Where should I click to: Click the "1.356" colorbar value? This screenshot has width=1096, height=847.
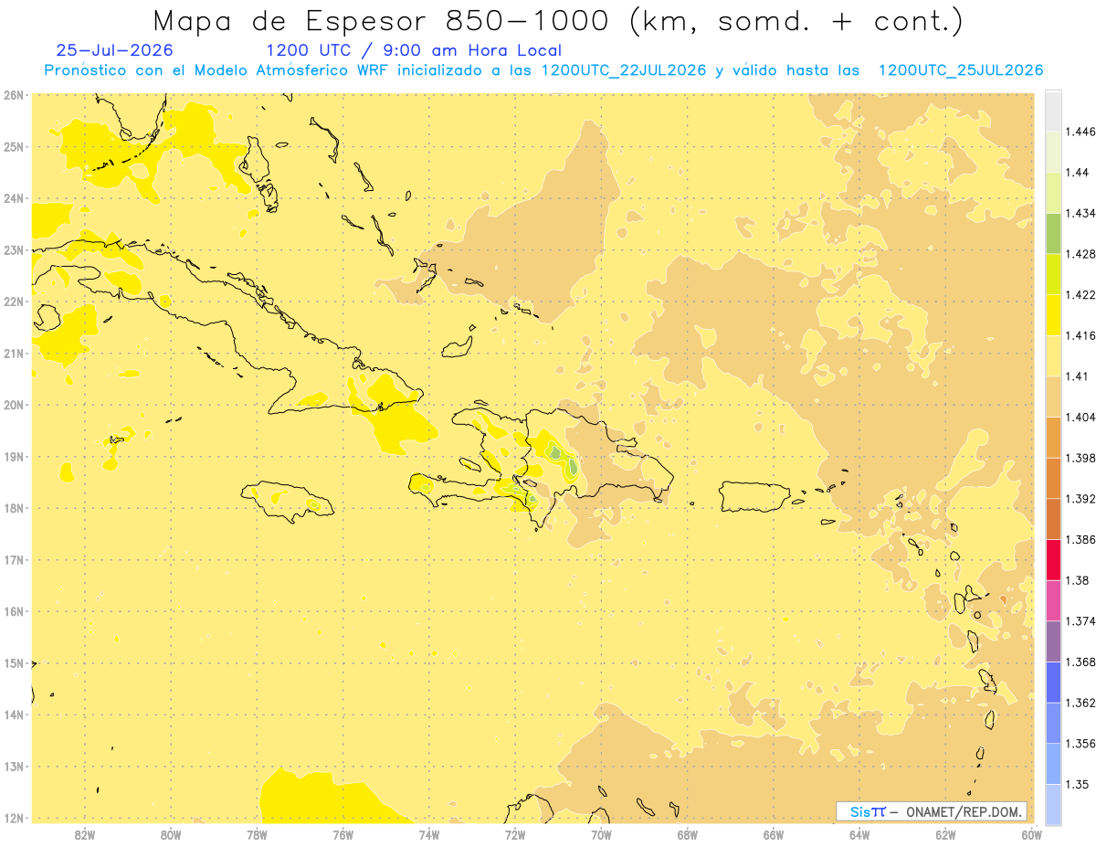click(1080, 744)
